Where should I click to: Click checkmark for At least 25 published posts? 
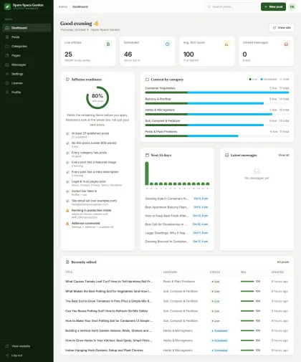(67, 133)
